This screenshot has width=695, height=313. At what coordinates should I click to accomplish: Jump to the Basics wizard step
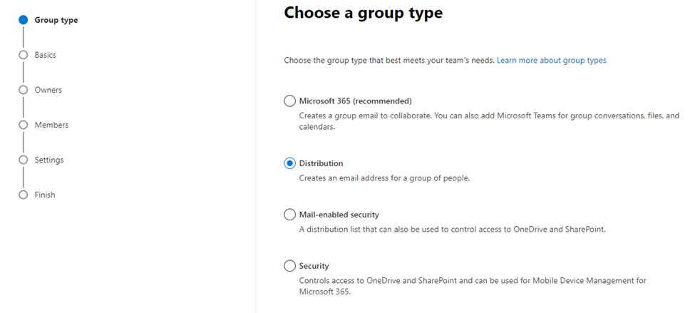coord(45,55)
